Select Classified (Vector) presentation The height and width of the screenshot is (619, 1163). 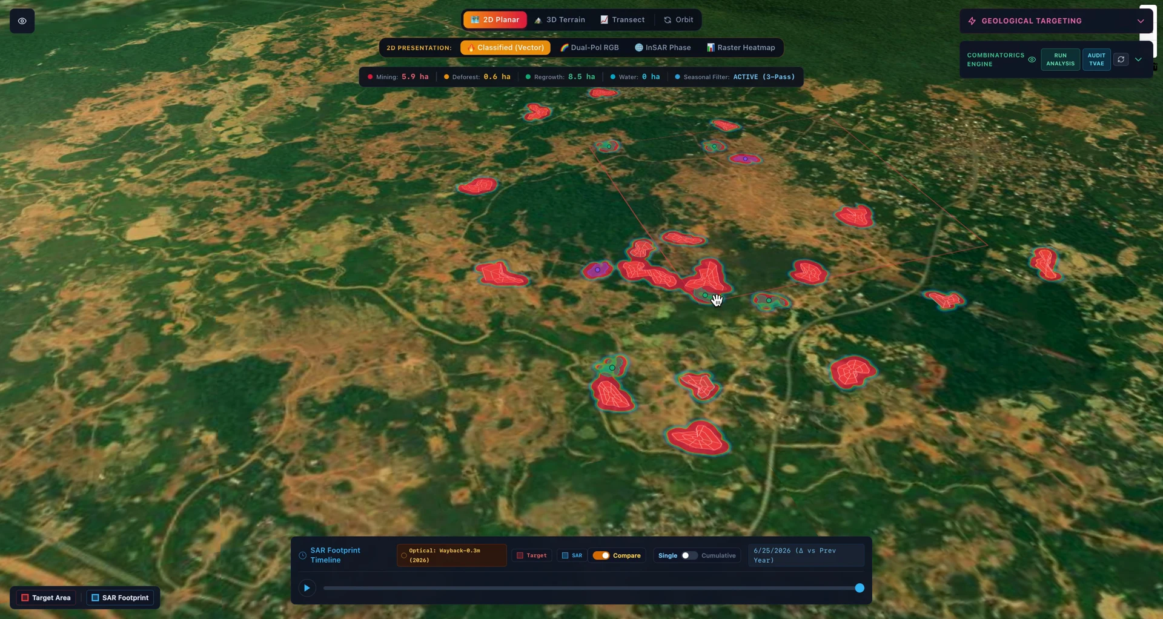pyautogui.click(x=505, y=48)
